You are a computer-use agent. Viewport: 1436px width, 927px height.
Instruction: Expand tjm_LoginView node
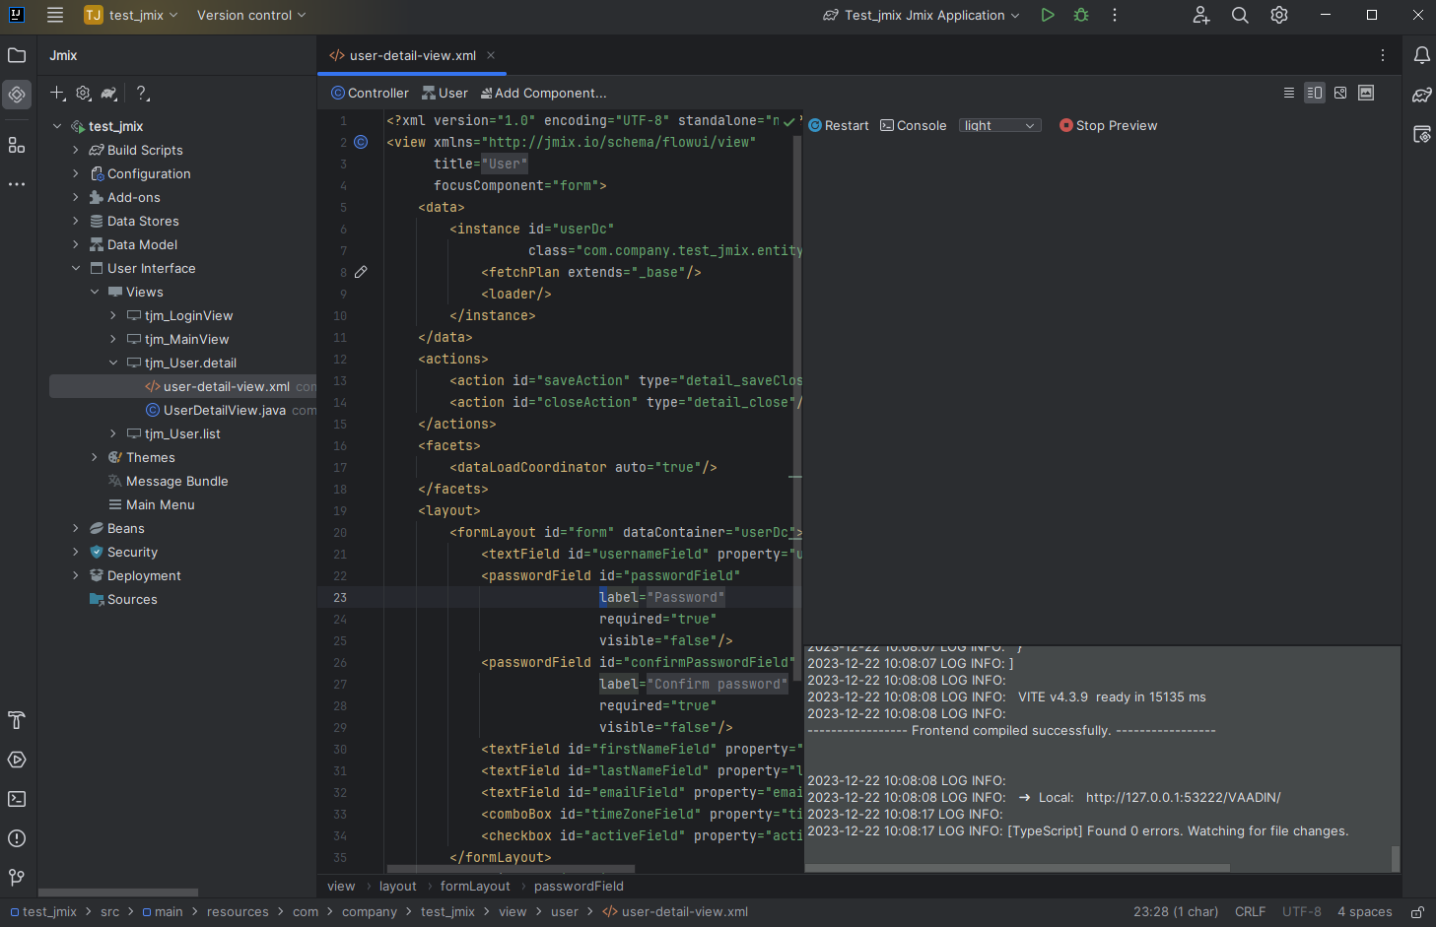click(x=113, y=315)
